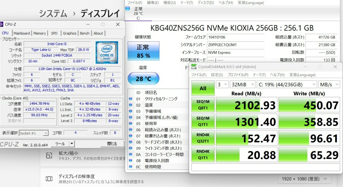Click the display resolution icon in Settings
The width and height of the screenshot is (343, 187).
point(49,179)
